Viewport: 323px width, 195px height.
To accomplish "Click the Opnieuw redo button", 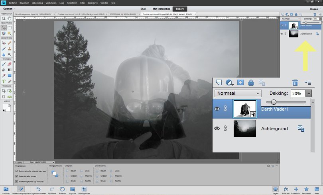I will [x=52, y=190].
